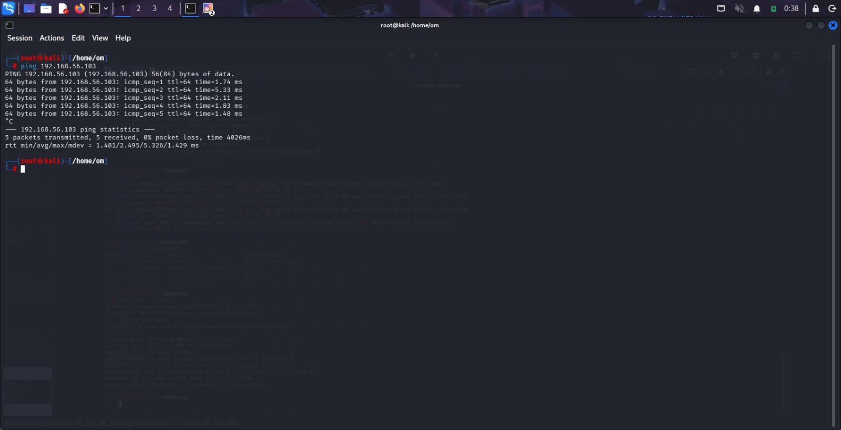Click the '192.168.56.103 ping statistics' line
This screenshot has width=841, height=430.
pos(80,129)
